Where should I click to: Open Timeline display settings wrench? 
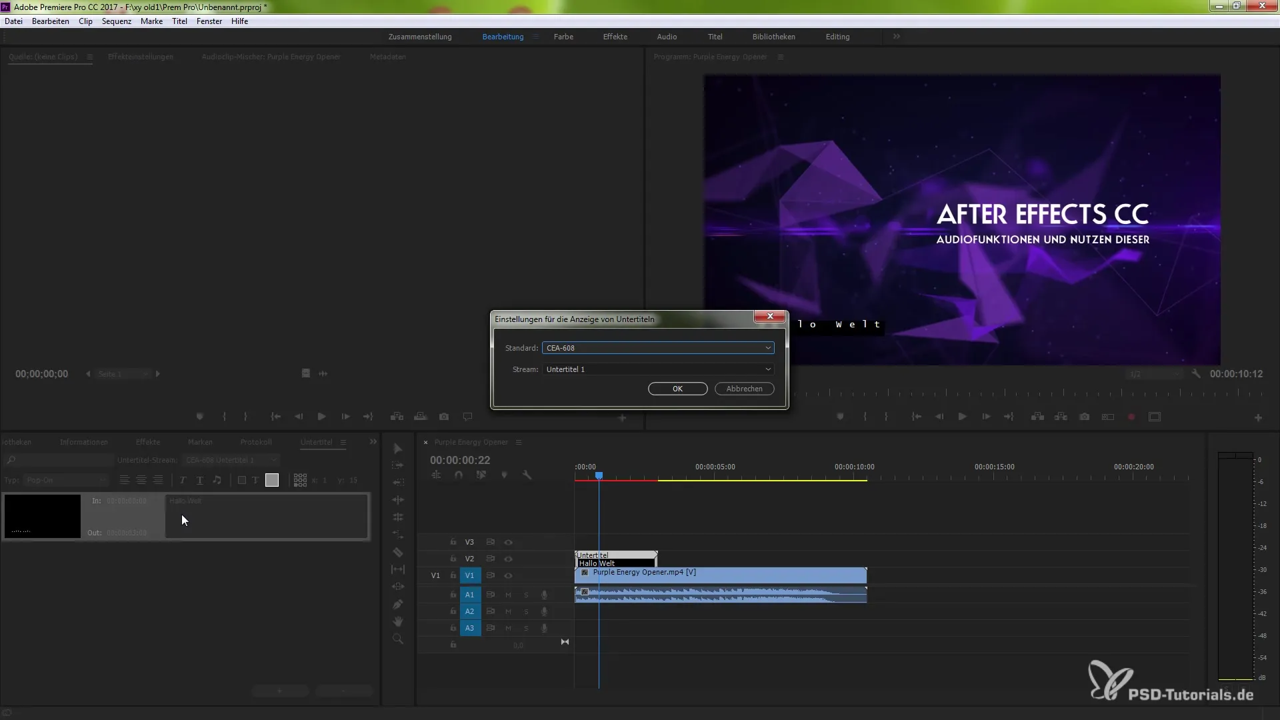(x=527, y=475)
